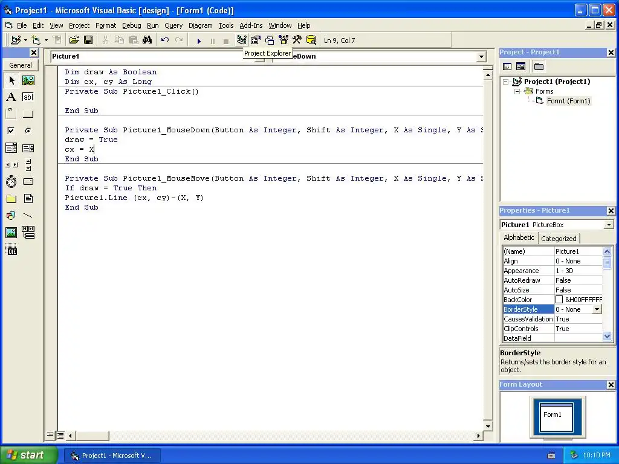
Task: Open the Properties Window toolbar icon
Action: 256,40
